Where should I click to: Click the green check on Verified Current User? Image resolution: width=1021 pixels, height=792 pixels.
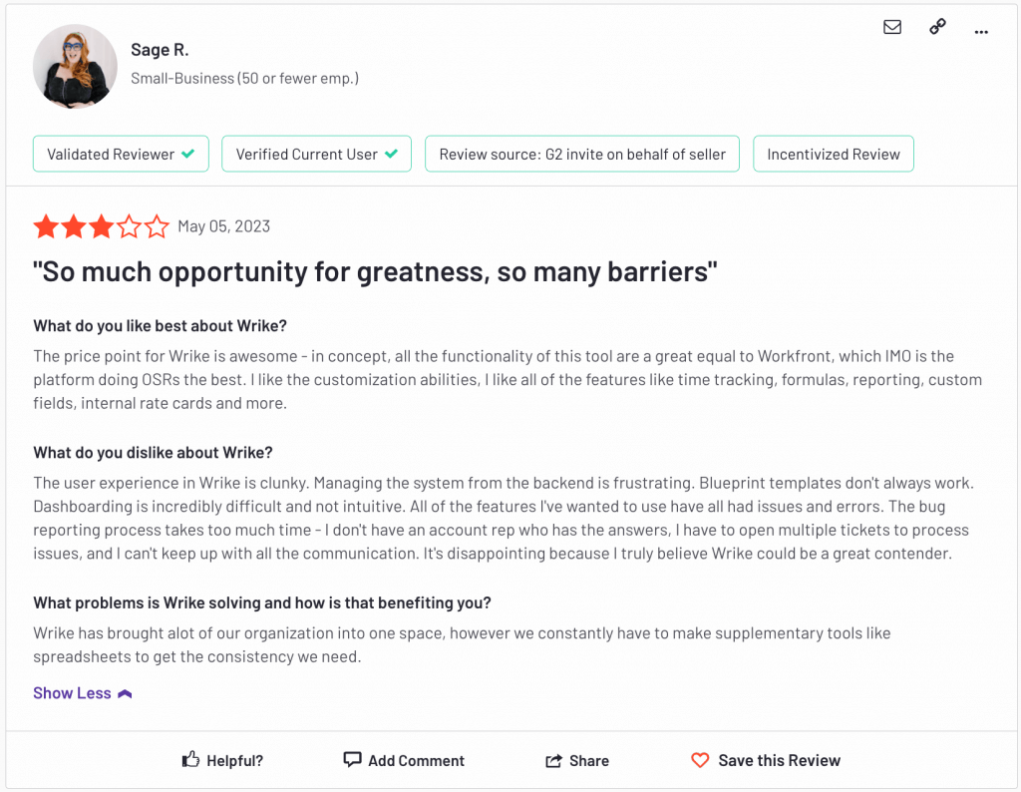click(x=391, y=154)
